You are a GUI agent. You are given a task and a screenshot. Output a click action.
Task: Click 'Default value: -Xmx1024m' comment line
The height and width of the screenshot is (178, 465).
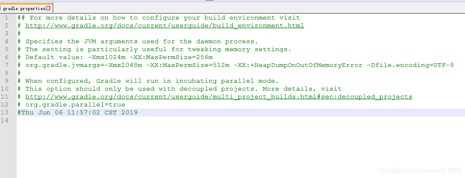tap(115, 57)
